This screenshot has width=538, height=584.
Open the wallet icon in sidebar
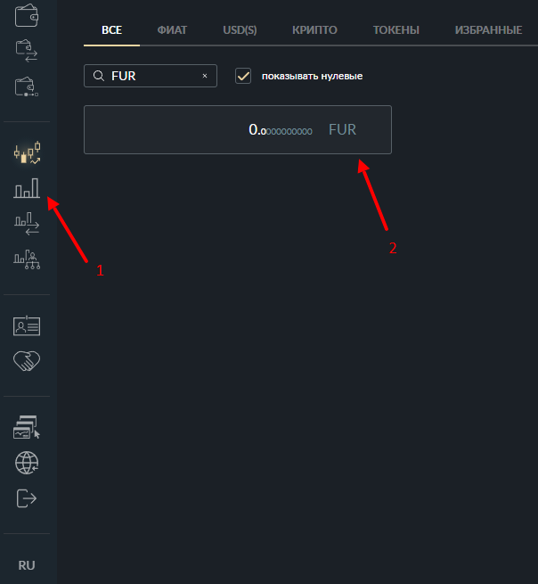click(x=27, y=16)
